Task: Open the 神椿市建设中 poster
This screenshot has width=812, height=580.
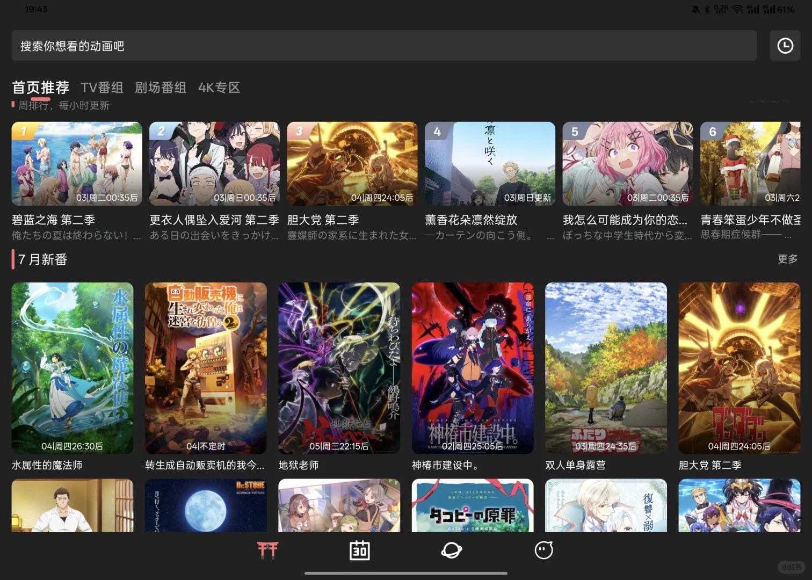Action: click(472, 369)
